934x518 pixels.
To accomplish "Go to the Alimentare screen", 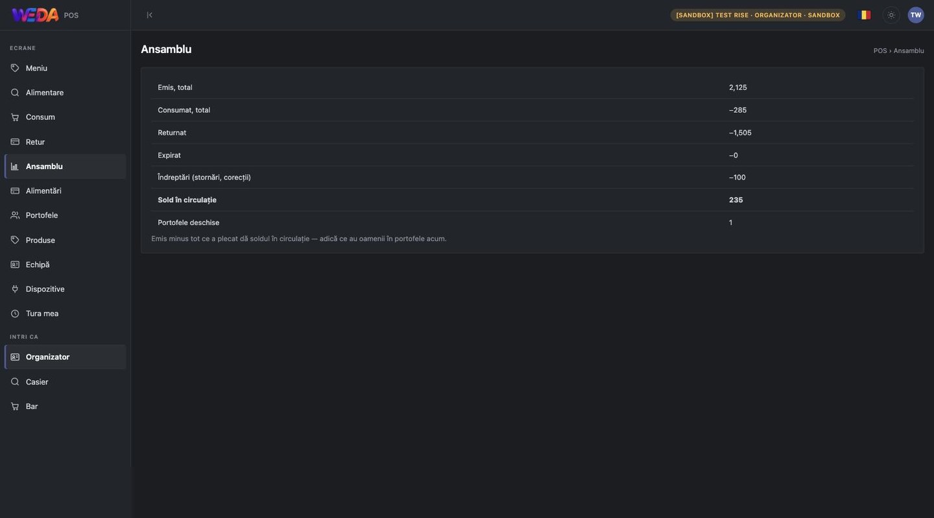I will [x=65, y=93].
